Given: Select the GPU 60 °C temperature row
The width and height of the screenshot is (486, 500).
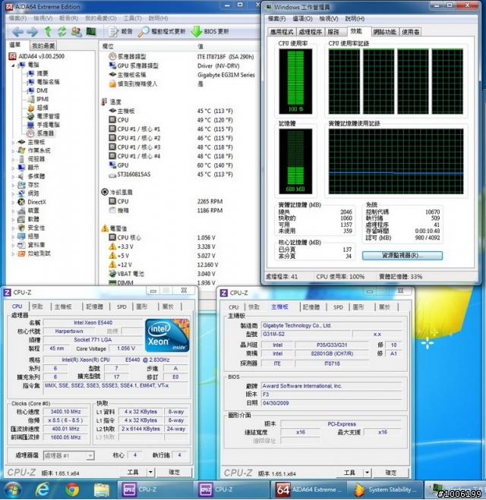Looking at the screenshot, I should pos(178,165).
